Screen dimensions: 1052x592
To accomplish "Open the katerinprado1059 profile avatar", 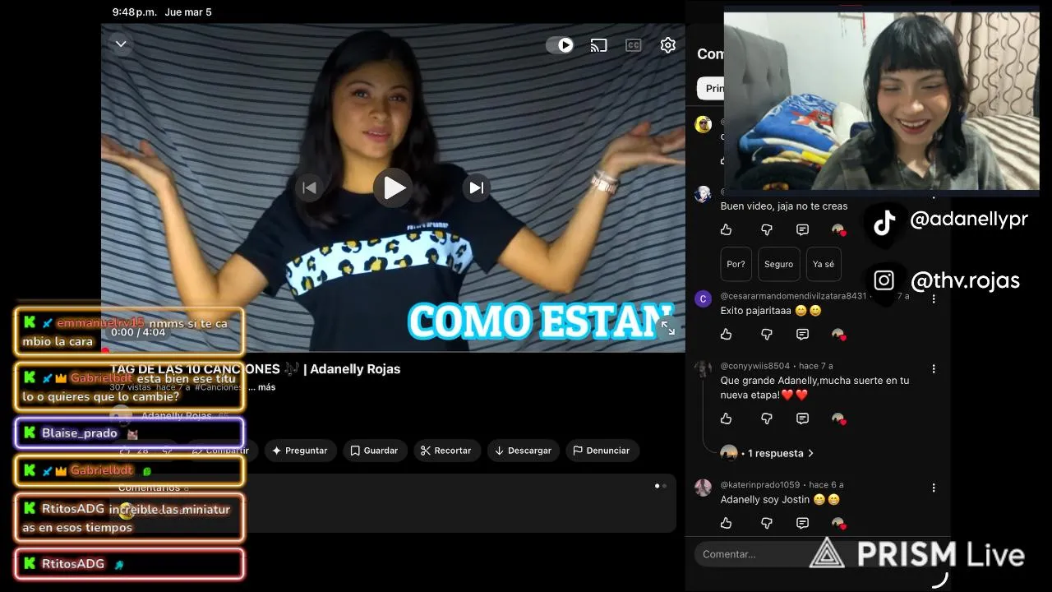I will [x=703, y=488].
